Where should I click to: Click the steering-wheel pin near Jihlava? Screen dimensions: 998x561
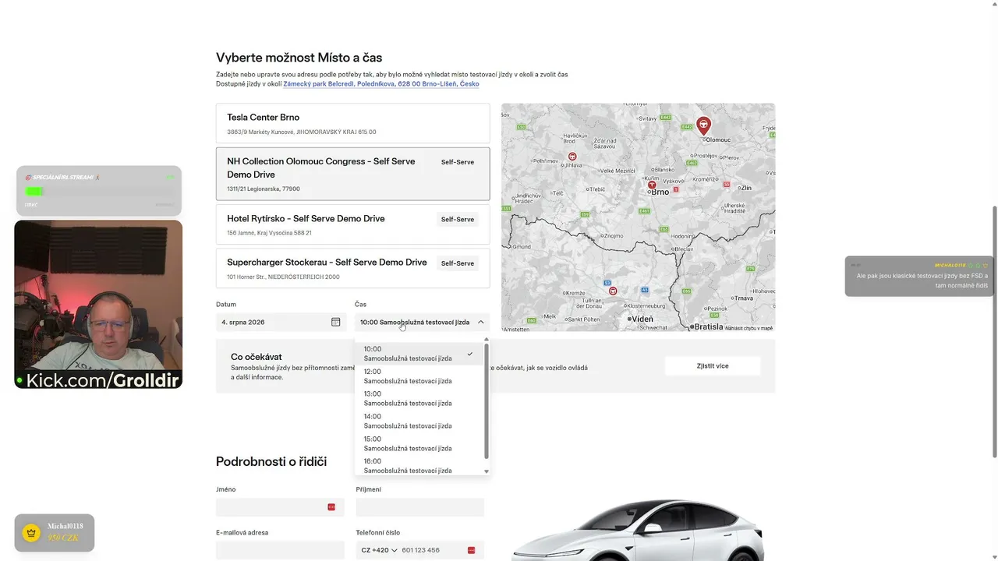click(x=572, y=157)
